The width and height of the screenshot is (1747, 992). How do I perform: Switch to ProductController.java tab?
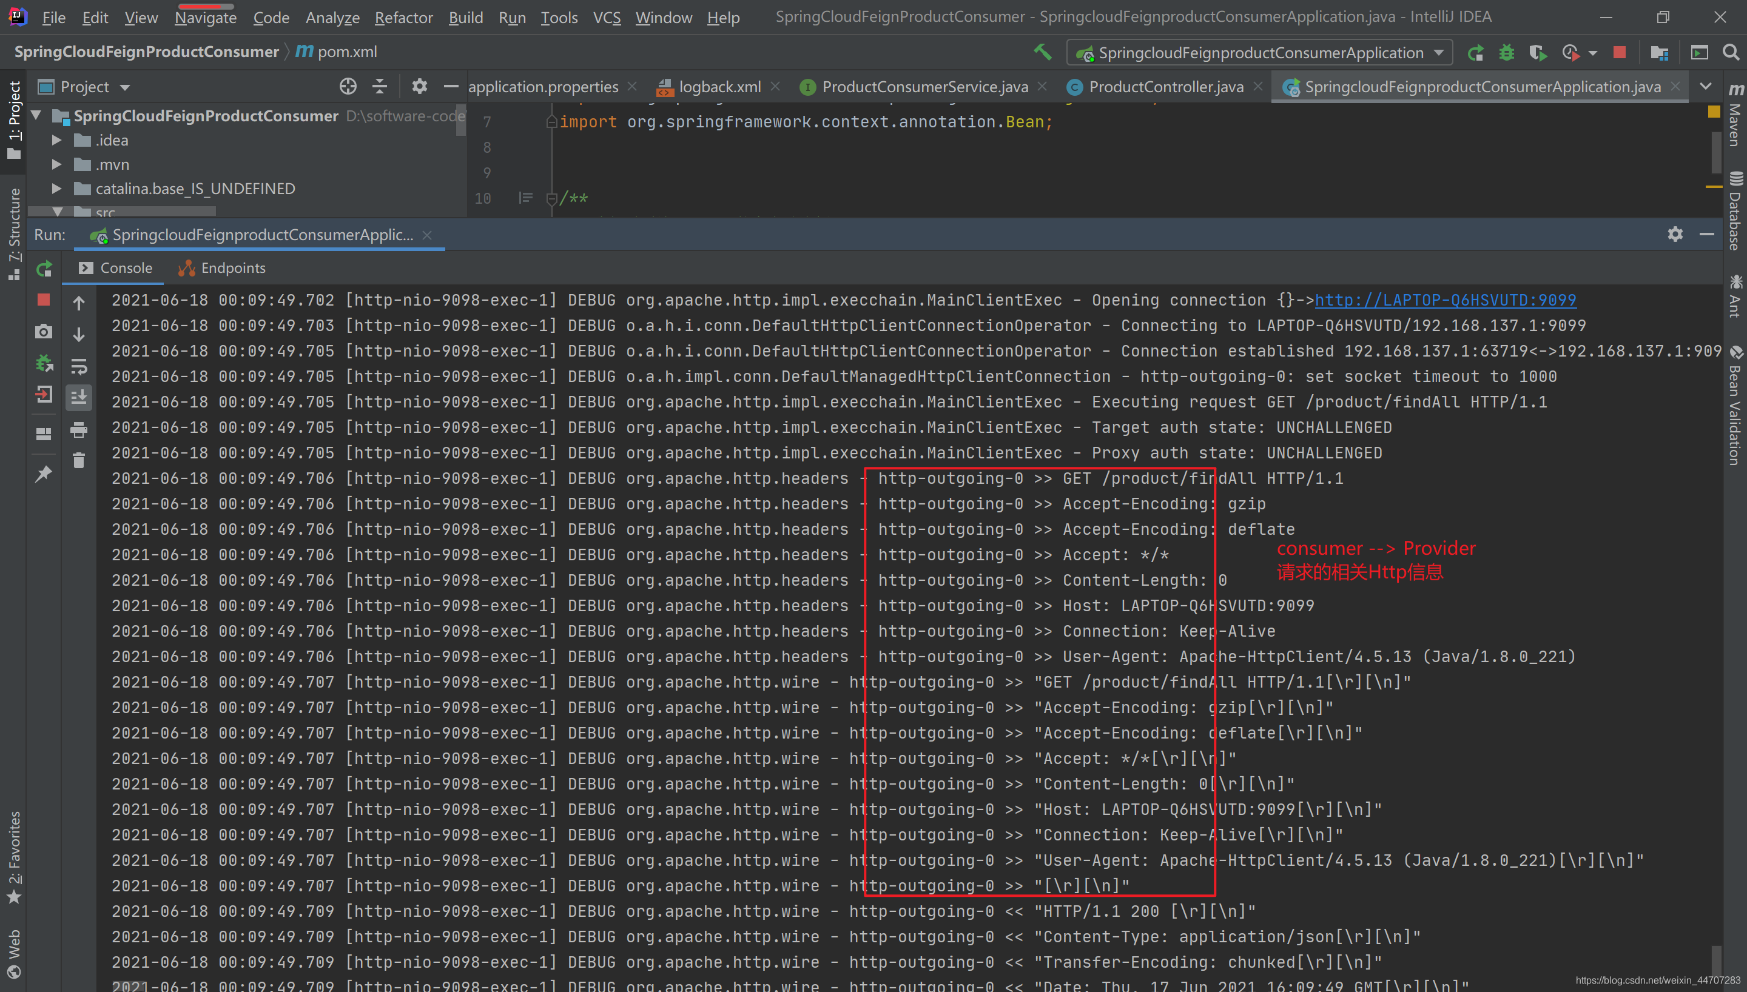pos(1166,87)
